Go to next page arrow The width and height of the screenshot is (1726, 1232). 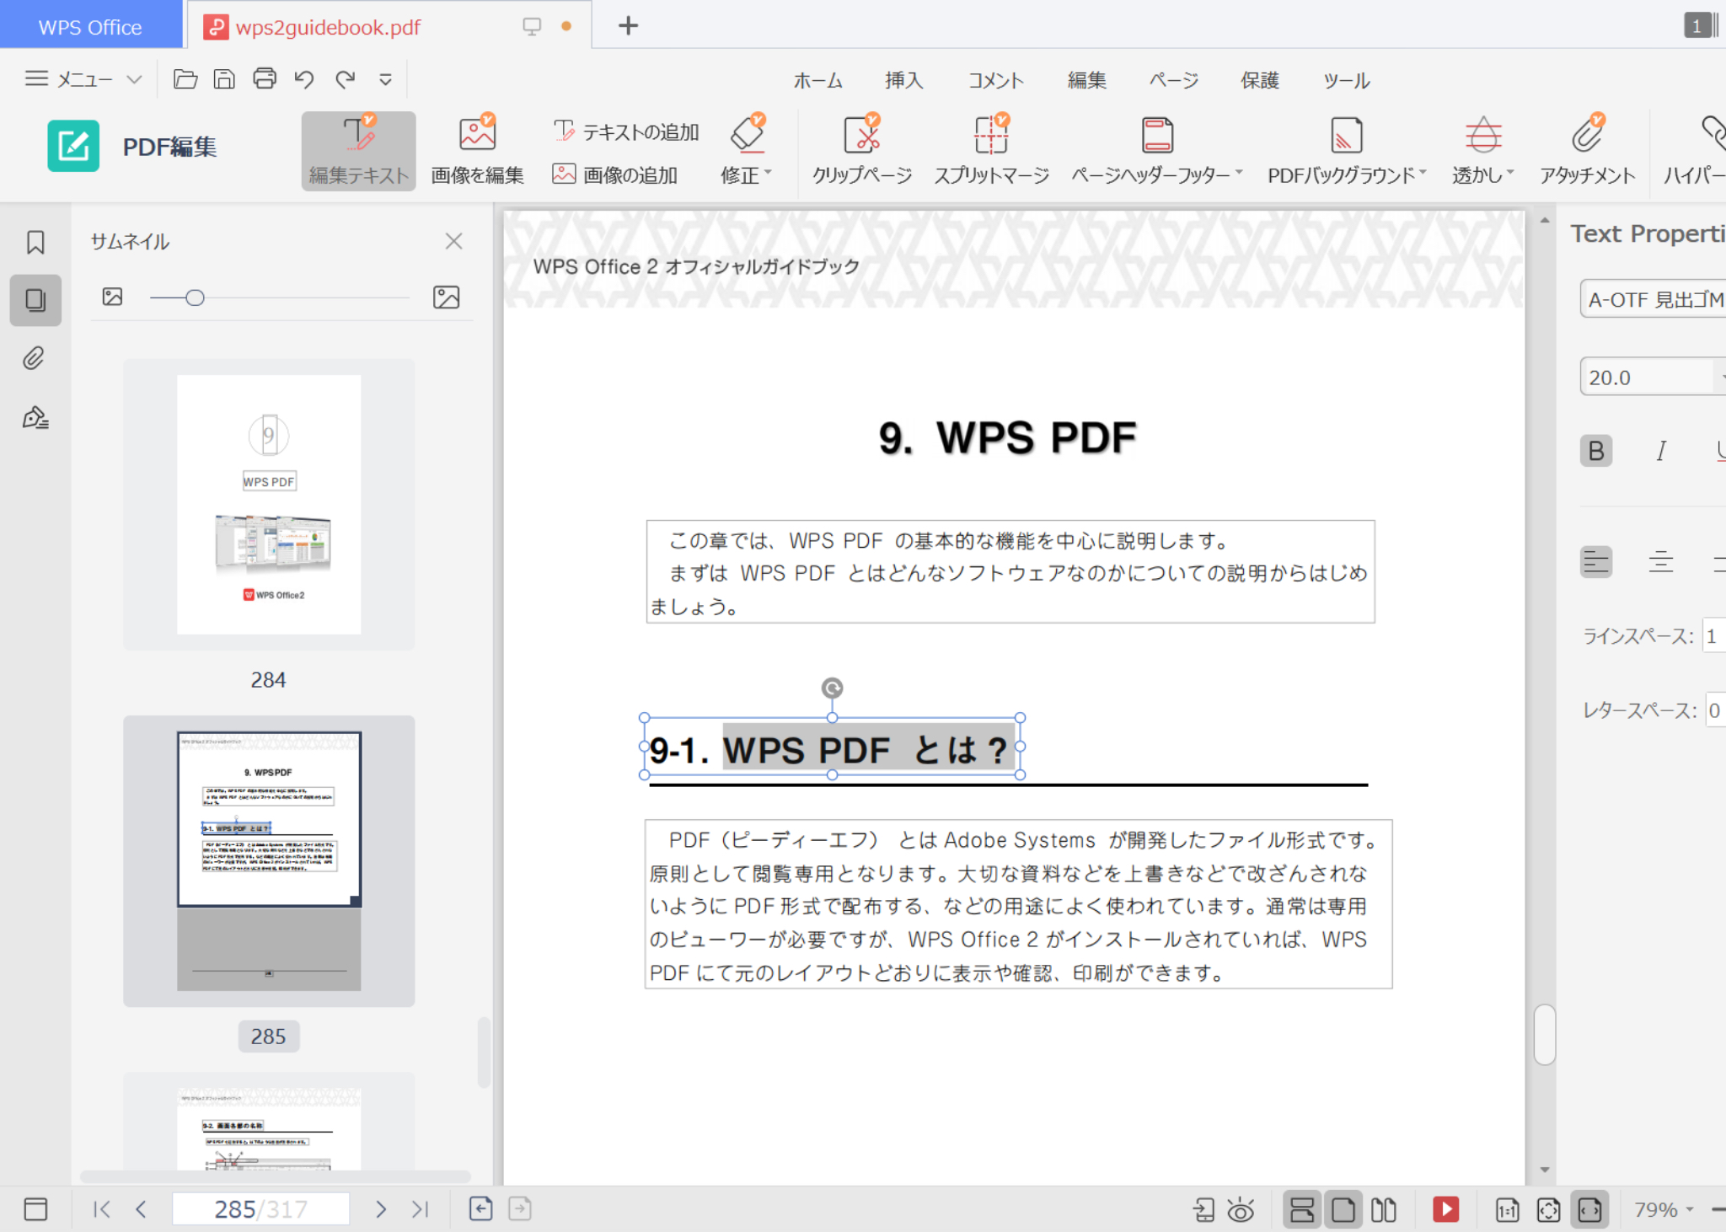coord(381,1209)
